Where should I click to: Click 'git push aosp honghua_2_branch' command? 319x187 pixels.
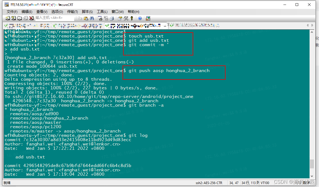pyautogui.click(x=169, y=71)
